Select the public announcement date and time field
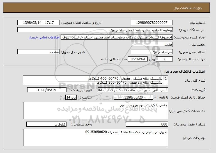The height and width of the screenshot is (153, 216). tap(38, 23)
